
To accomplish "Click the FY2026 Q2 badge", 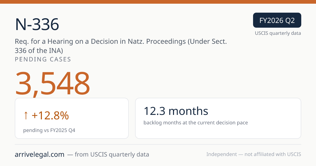I will pos(277,20).
